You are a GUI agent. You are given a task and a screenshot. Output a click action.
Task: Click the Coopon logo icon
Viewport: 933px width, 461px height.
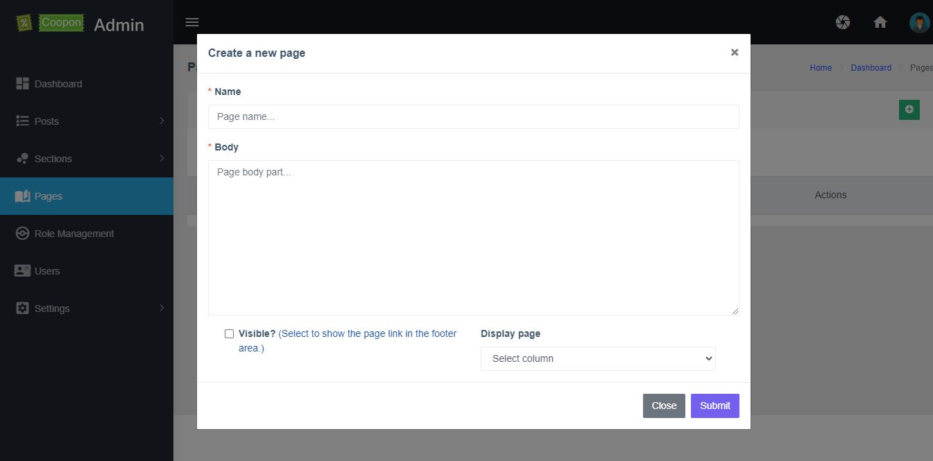coord(25,23)
